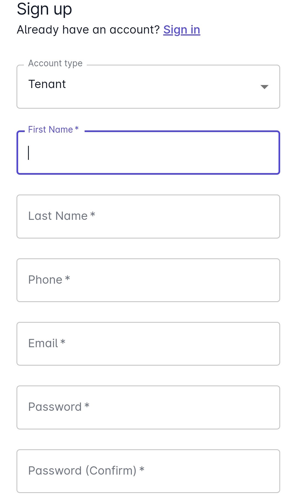Open the Account type combo box
Viewport: 295px width, 501px height.
pos(148,87)
